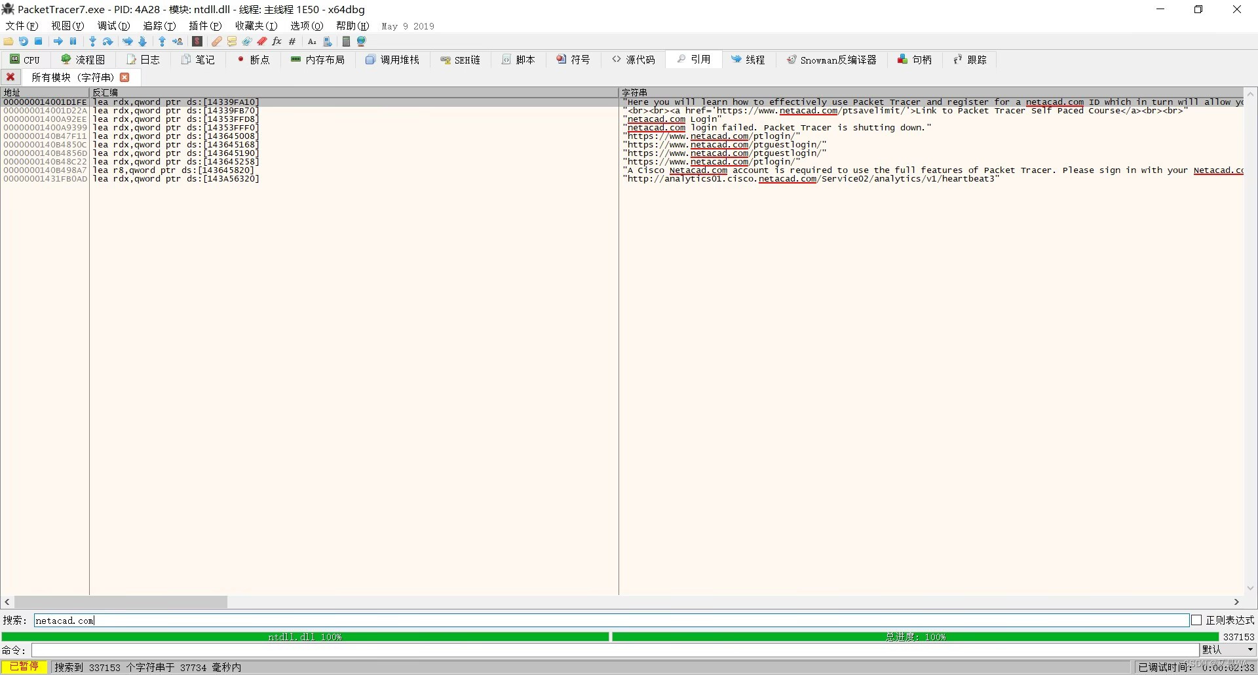Click the horizontal scrollbar thumb
The width and height of the screenshot is (1258, 675).
point(121,602)
